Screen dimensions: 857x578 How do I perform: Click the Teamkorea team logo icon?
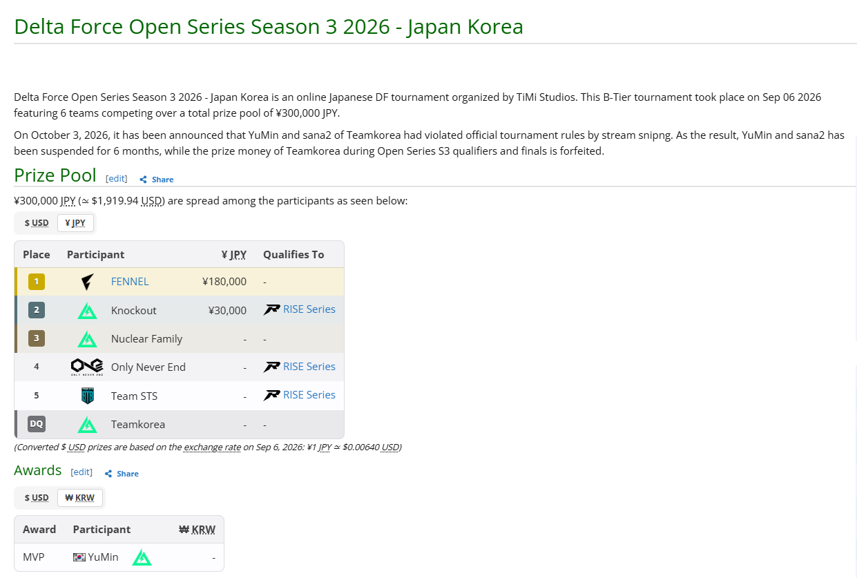pyautogui.click(x=87, y=425)
